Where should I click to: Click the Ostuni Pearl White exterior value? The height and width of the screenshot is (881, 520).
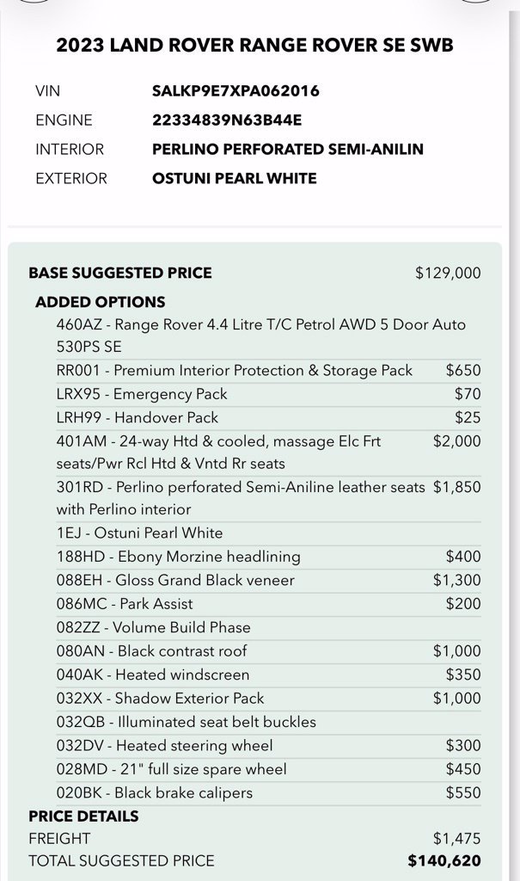click(234, 179)
